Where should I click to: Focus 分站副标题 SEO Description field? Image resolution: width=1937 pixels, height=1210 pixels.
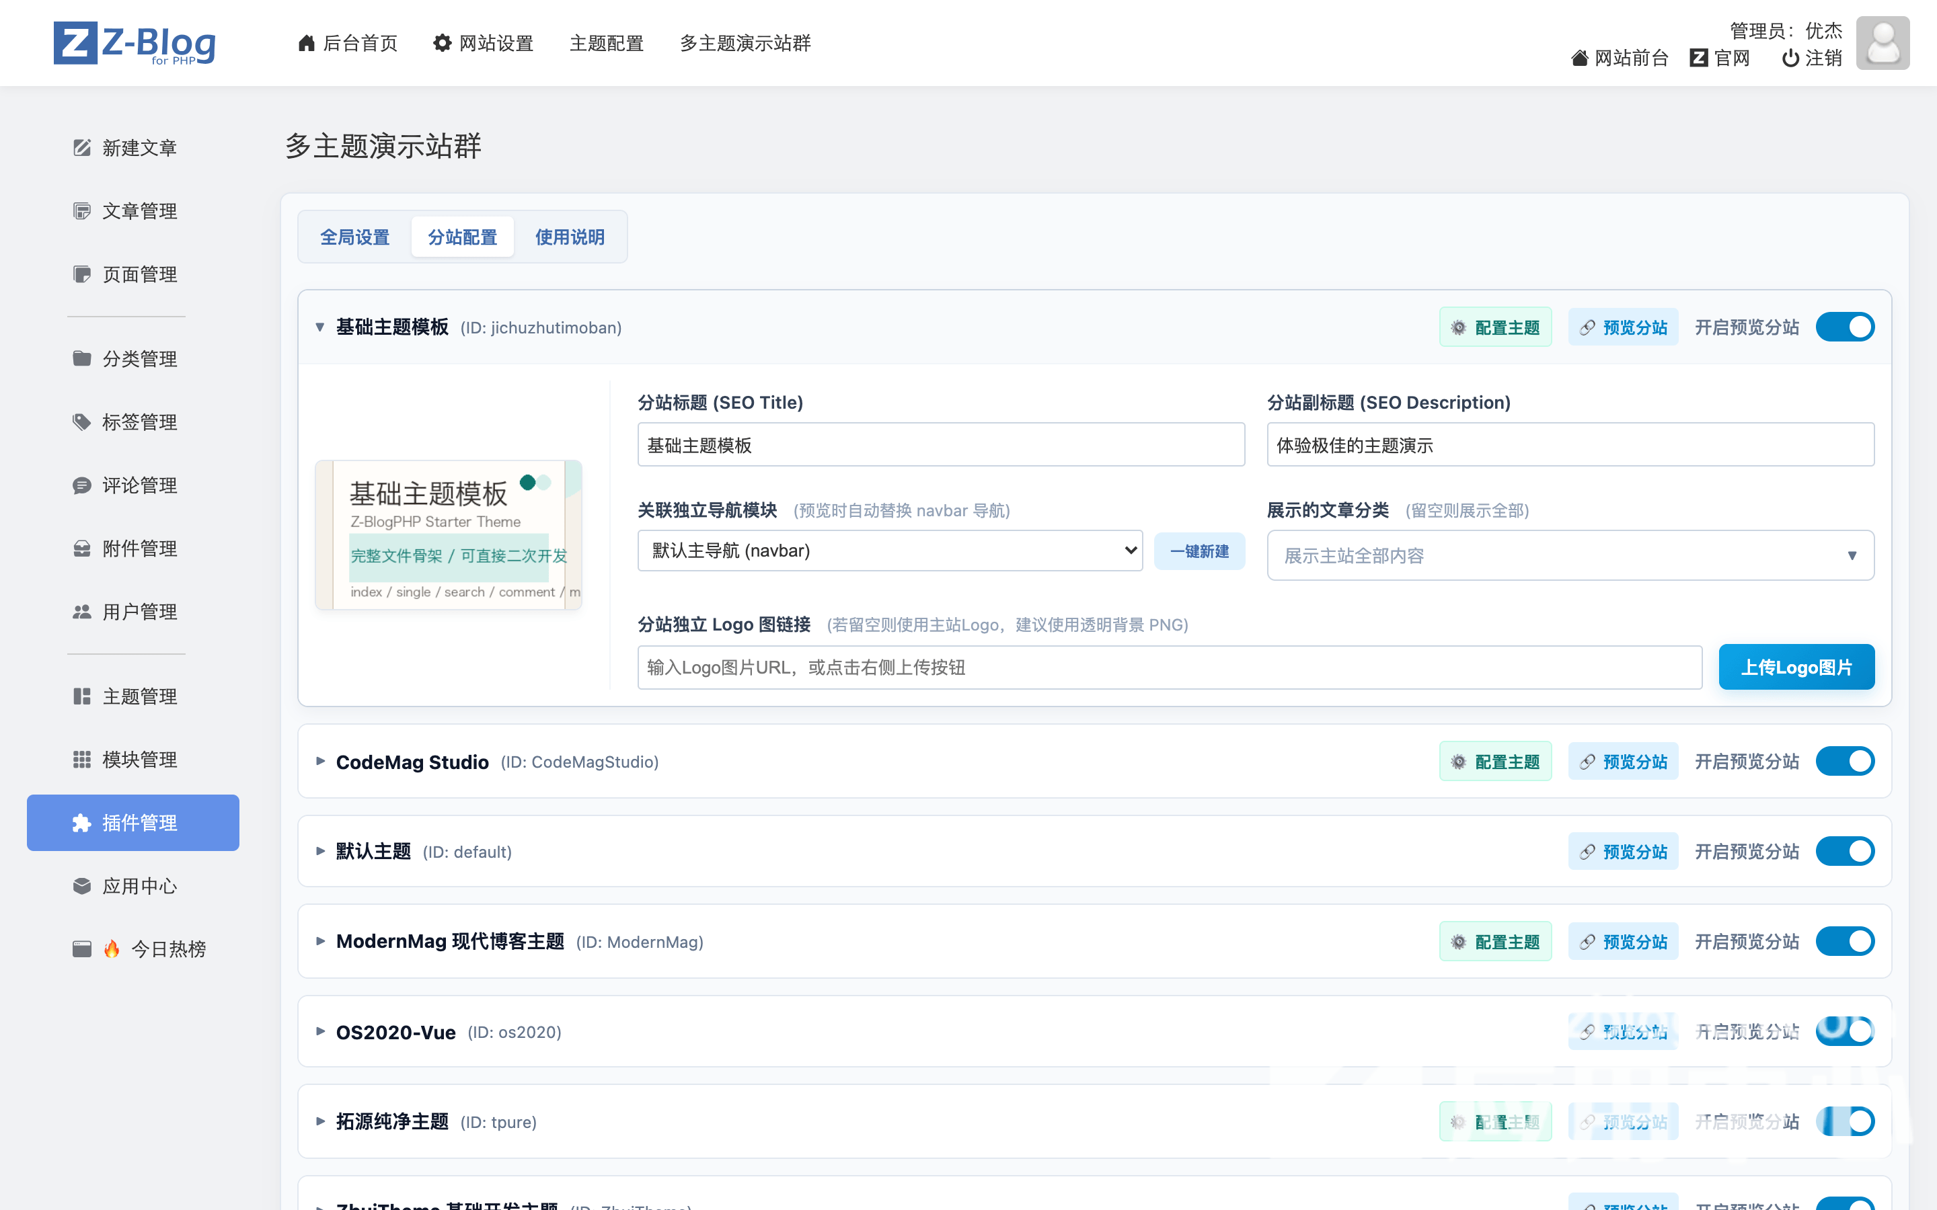[1570, 445]
